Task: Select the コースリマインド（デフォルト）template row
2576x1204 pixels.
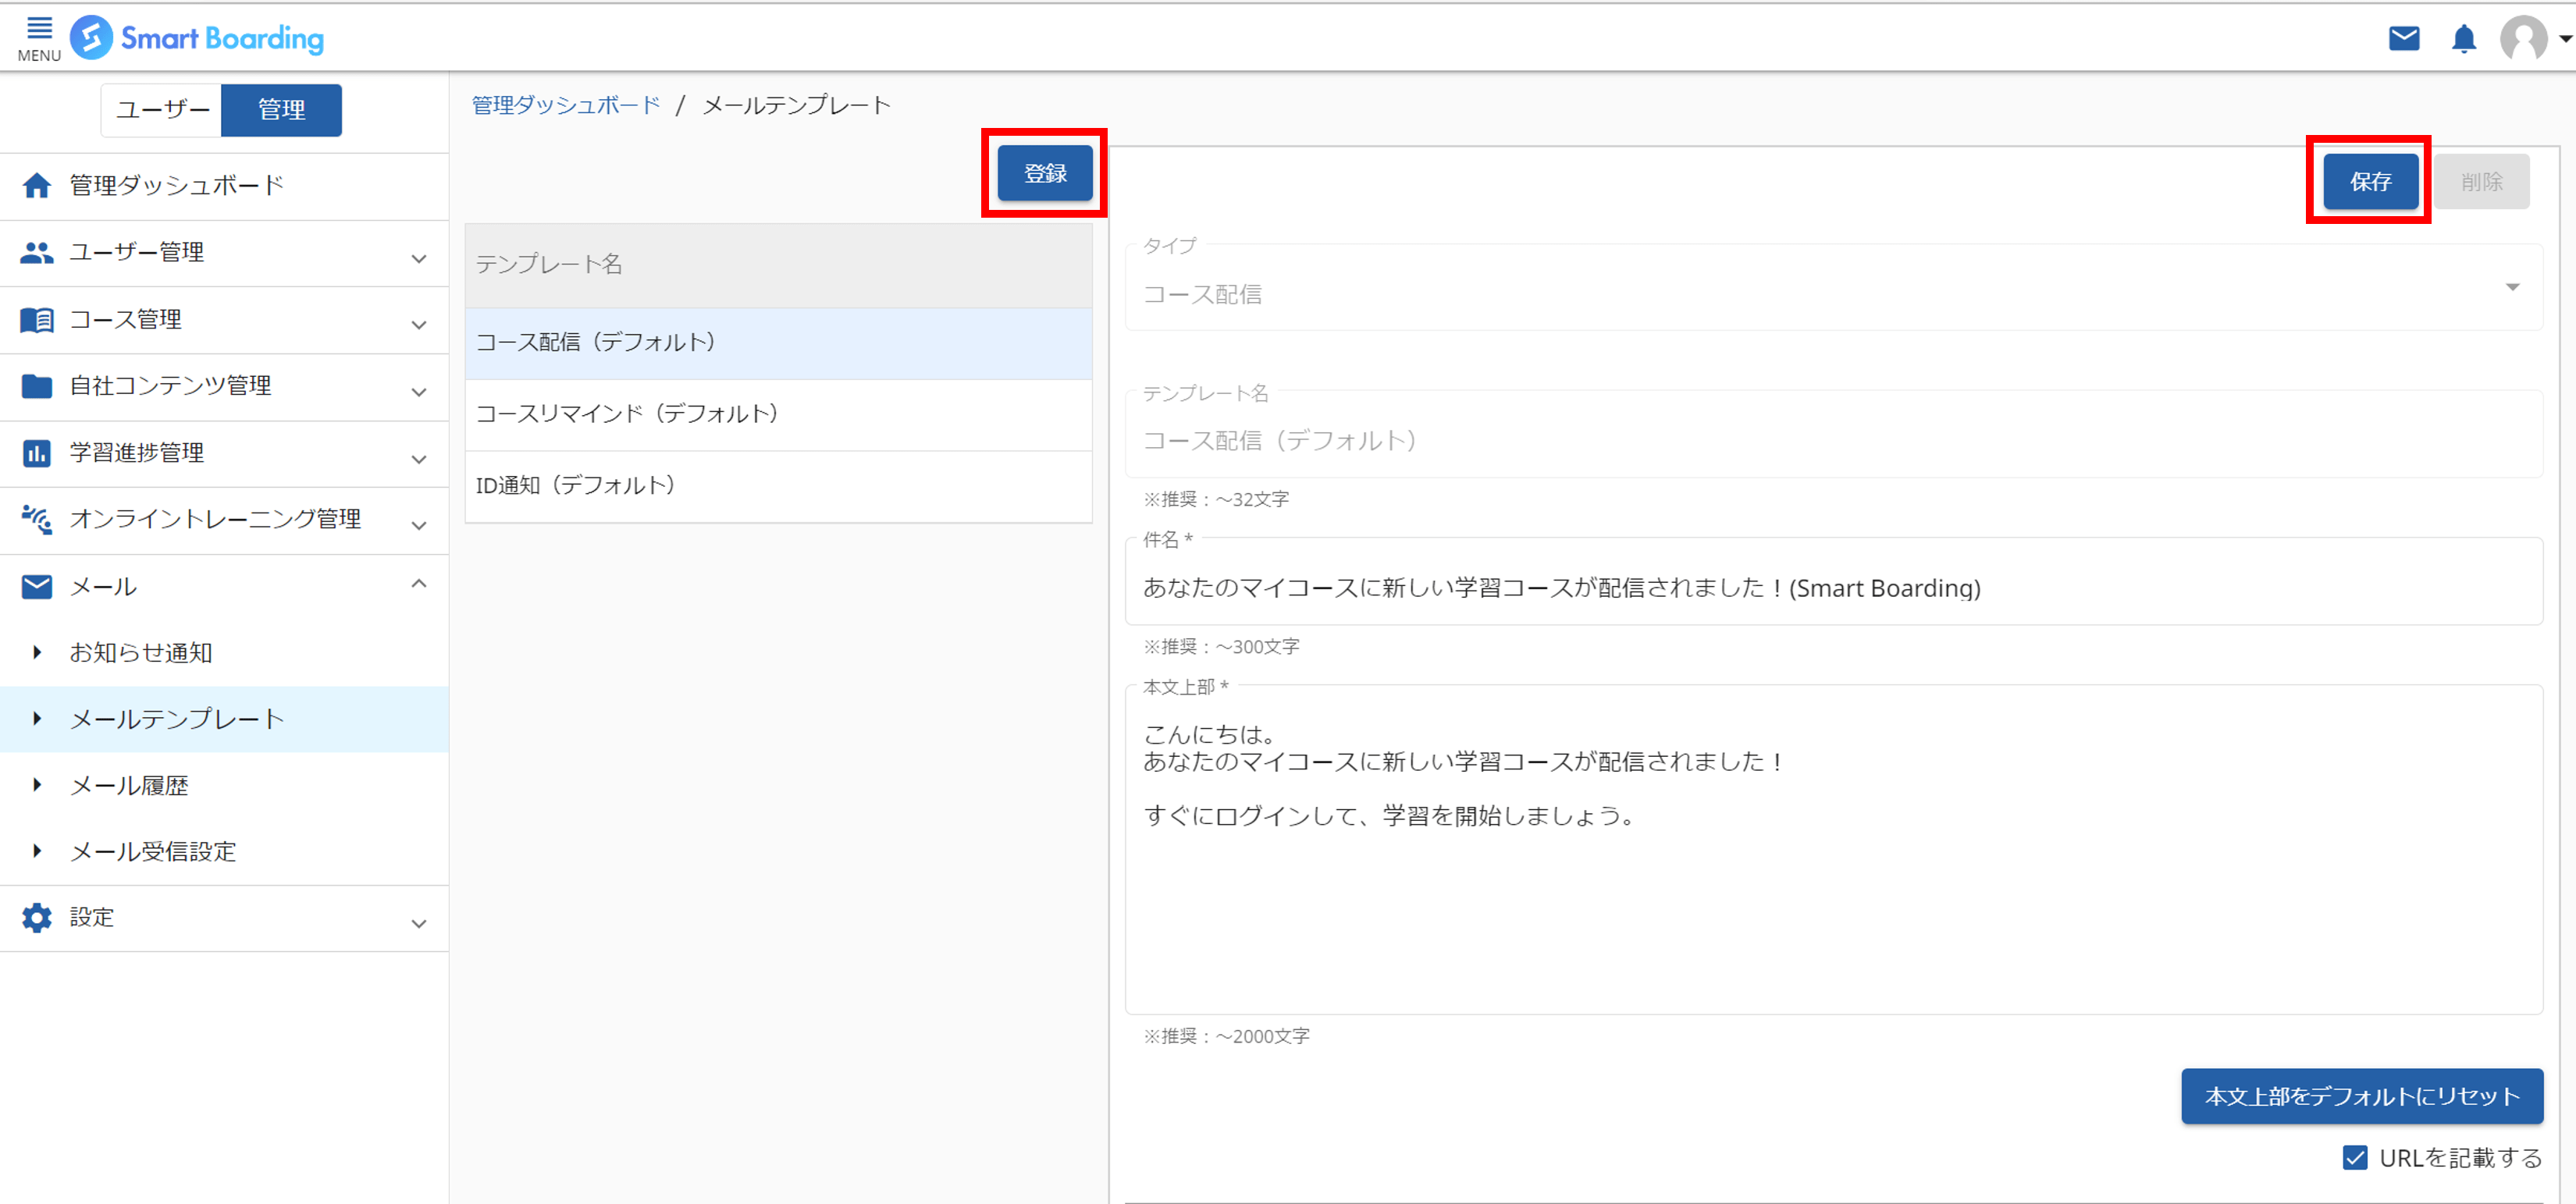Action: 778,414
